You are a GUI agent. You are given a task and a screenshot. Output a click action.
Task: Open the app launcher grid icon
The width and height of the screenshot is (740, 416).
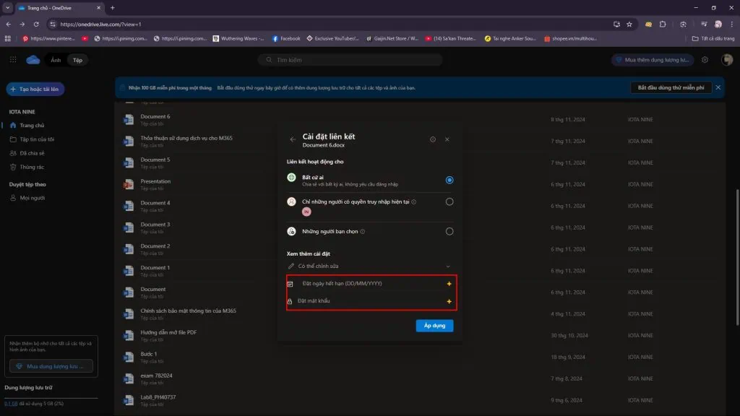click(x=13, y=60)
